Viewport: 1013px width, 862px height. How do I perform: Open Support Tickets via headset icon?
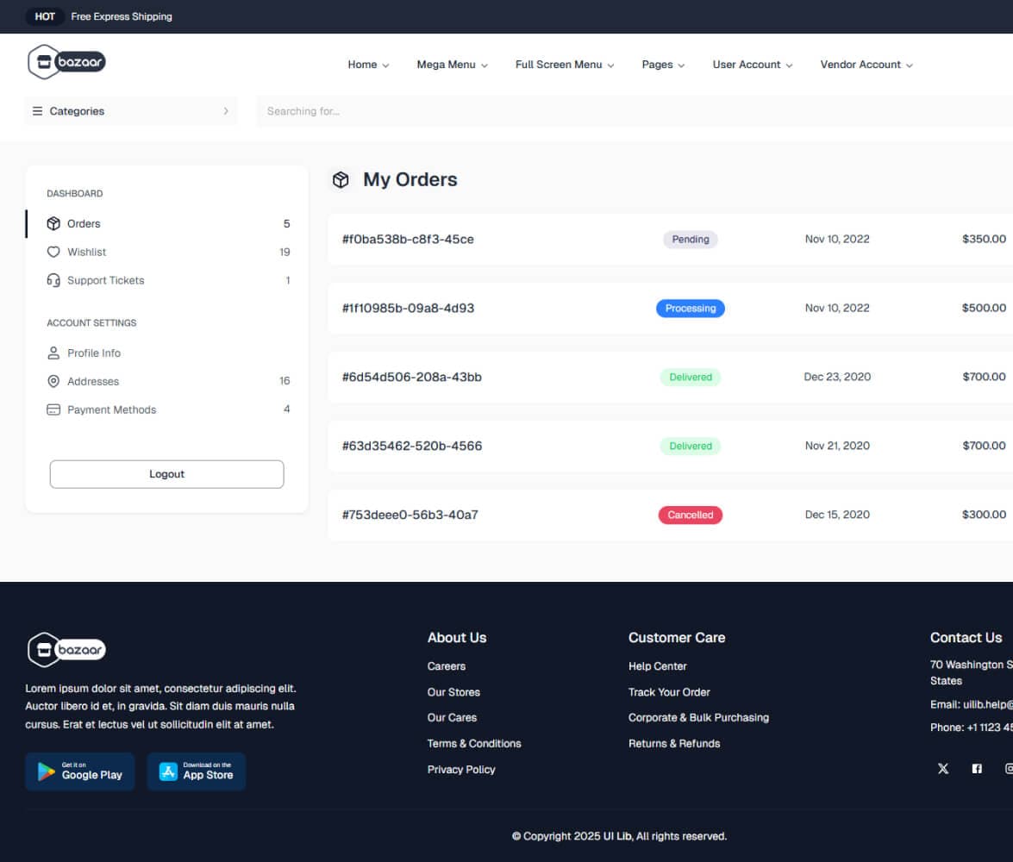pyautogui.click(x=53, y=280)
